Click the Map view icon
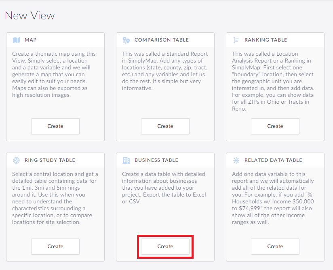Screen dimensions: 333x270 [17, 40]
